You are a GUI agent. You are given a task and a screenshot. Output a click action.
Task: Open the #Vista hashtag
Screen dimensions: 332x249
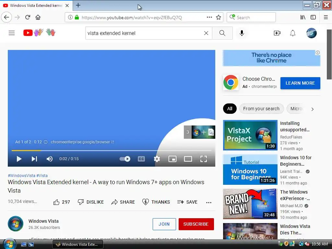point(42,175)
